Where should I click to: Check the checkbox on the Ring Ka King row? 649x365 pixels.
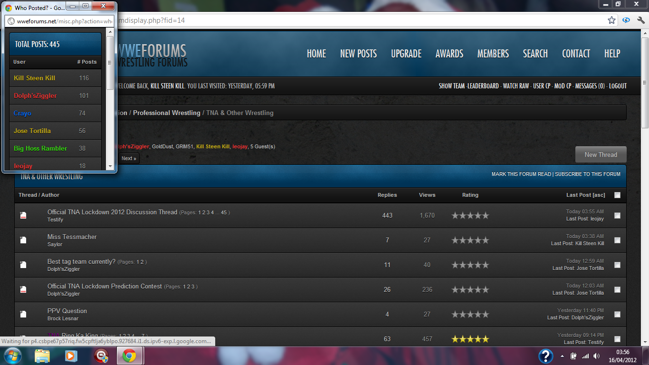(617, 339)
